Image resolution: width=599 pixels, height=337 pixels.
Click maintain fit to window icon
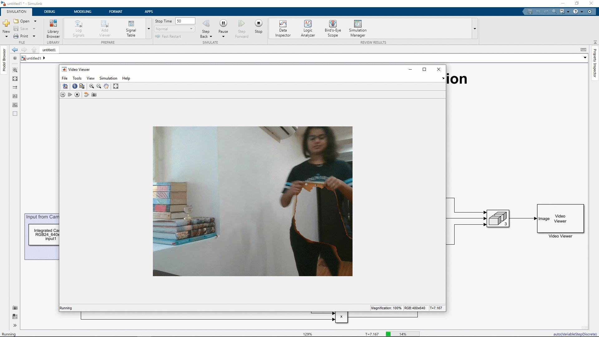116,86
